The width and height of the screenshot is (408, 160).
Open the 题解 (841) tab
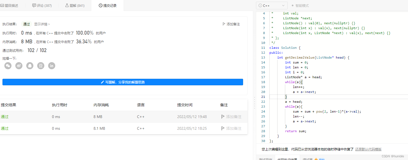click(x=75, y=5)
